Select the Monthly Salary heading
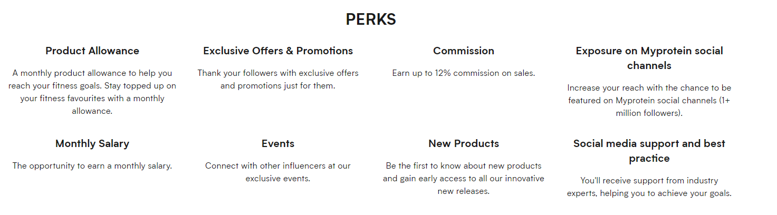 click(x=92, y=144)
